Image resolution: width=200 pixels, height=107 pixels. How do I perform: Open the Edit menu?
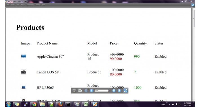pos(12,5)
